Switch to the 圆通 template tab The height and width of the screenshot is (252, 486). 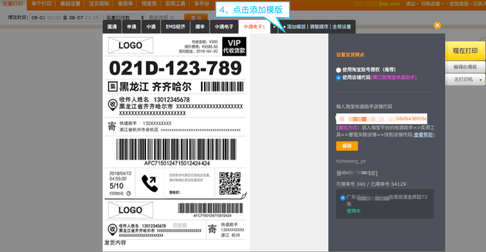113,26
